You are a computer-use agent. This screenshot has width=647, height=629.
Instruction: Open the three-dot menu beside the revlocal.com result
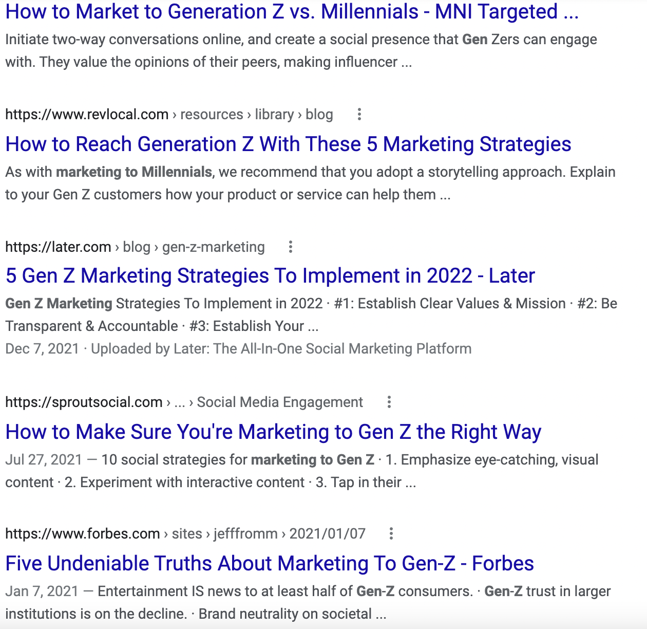[359, 115]
